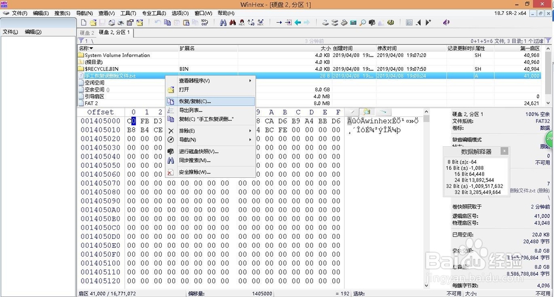Select the 引导扇区 row
554x297 pixels.
tap(309, 96)
